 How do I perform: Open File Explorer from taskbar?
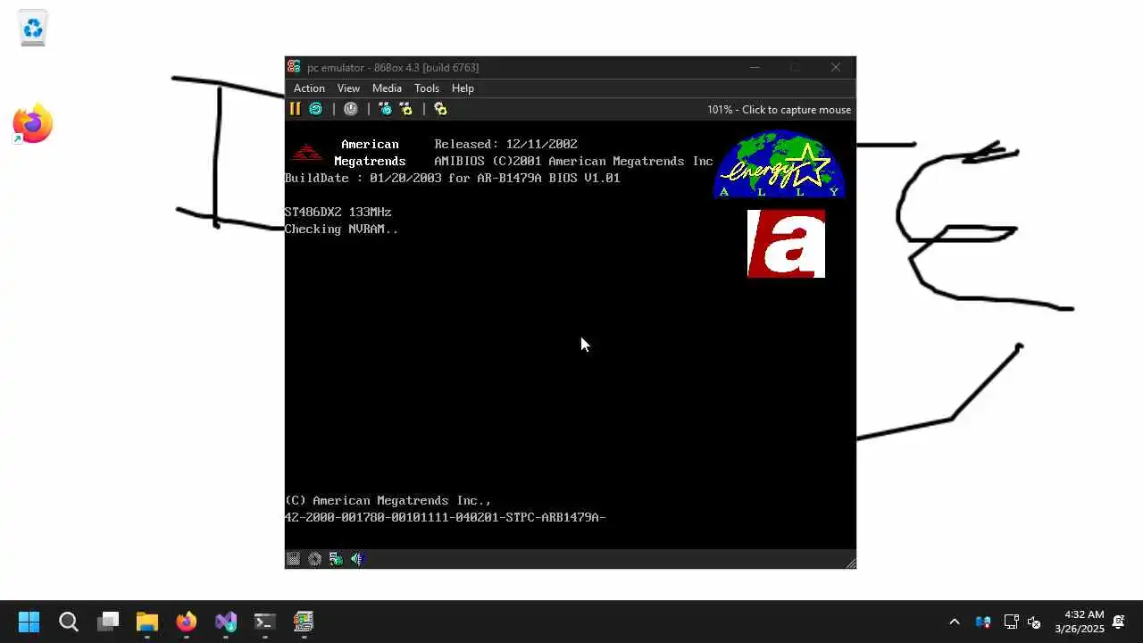tap(147, 622)
